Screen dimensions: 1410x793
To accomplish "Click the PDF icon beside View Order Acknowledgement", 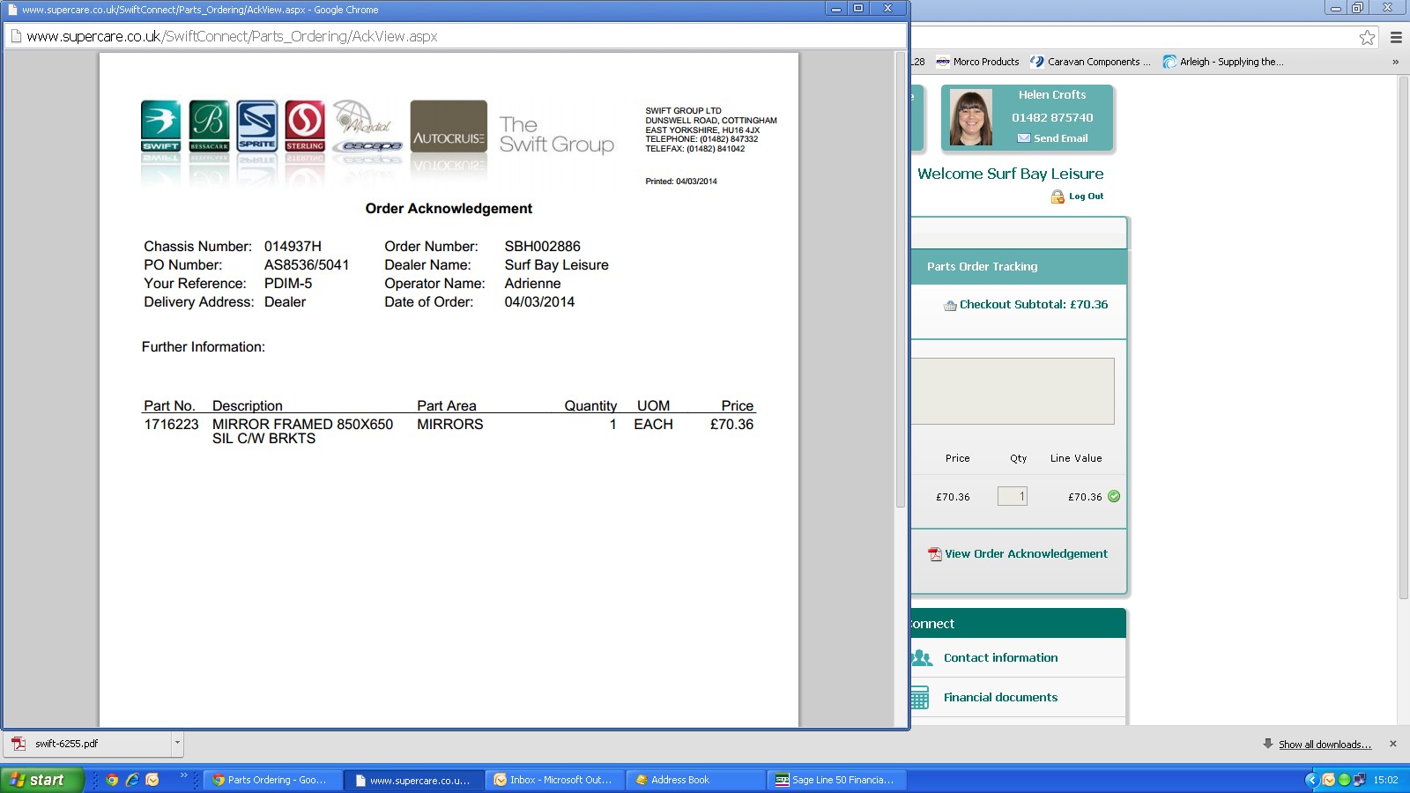I will click(935, 554).
